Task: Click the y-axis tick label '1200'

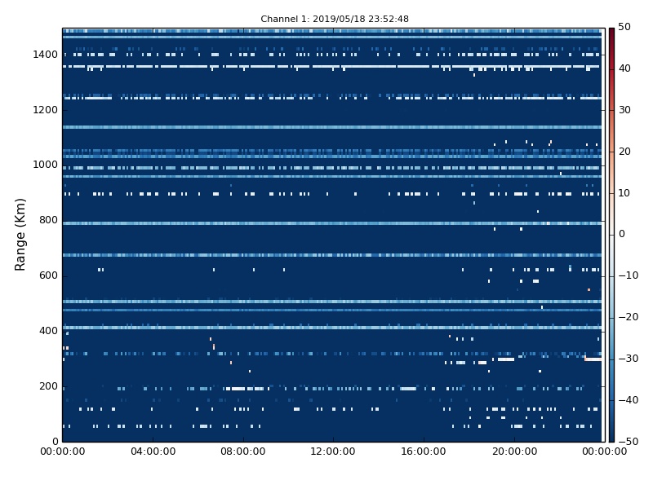Action: pos(45,110)
